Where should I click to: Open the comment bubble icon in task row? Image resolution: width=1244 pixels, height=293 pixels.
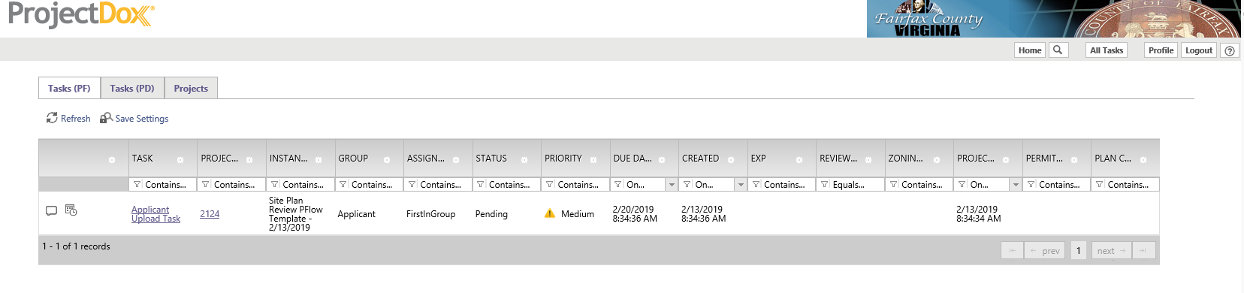51,210
